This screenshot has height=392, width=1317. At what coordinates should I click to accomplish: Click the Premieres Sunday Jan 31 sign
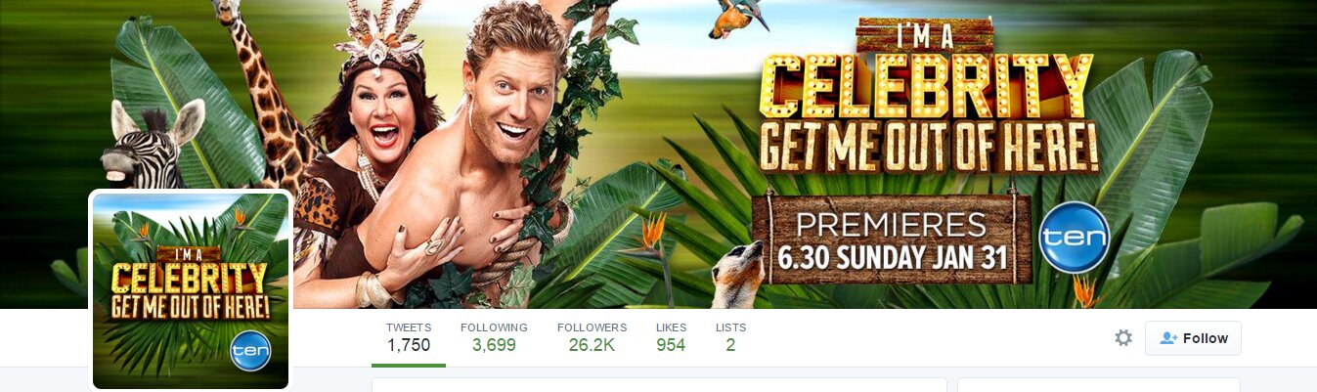(x=892, y=238)
